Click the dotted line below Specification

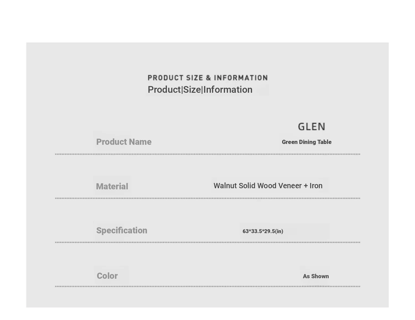(x=207, y=242)
